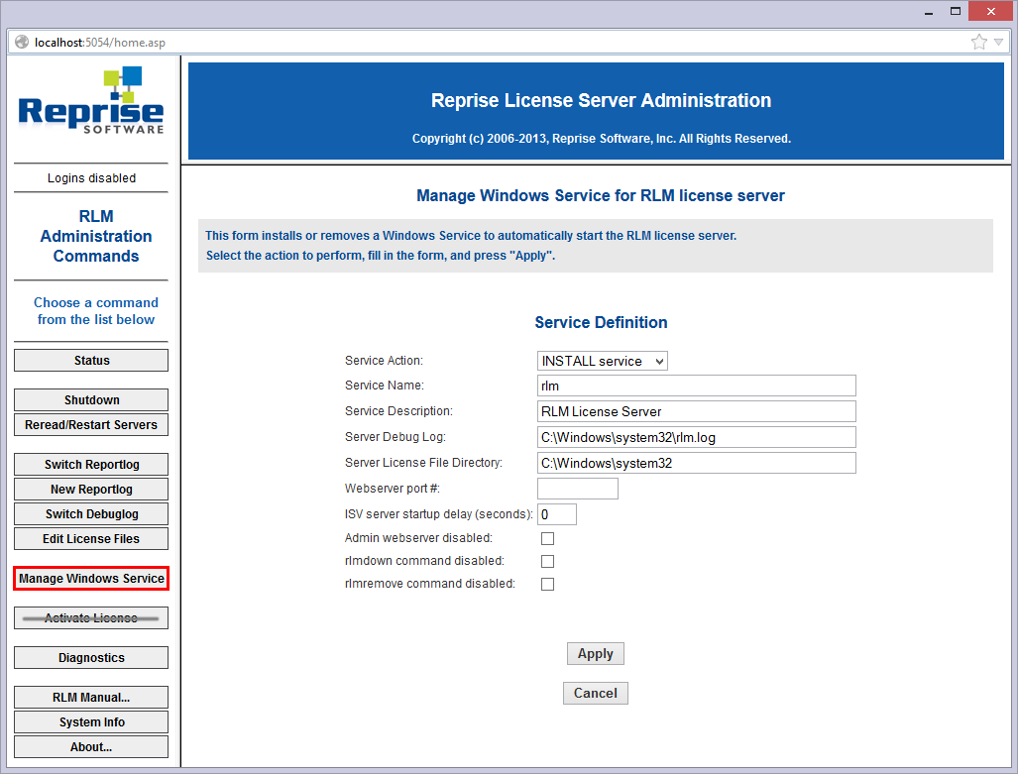Focus the Webserver port # field
This screenshot has width=1018, height=774.
click(x=577, y=489)
